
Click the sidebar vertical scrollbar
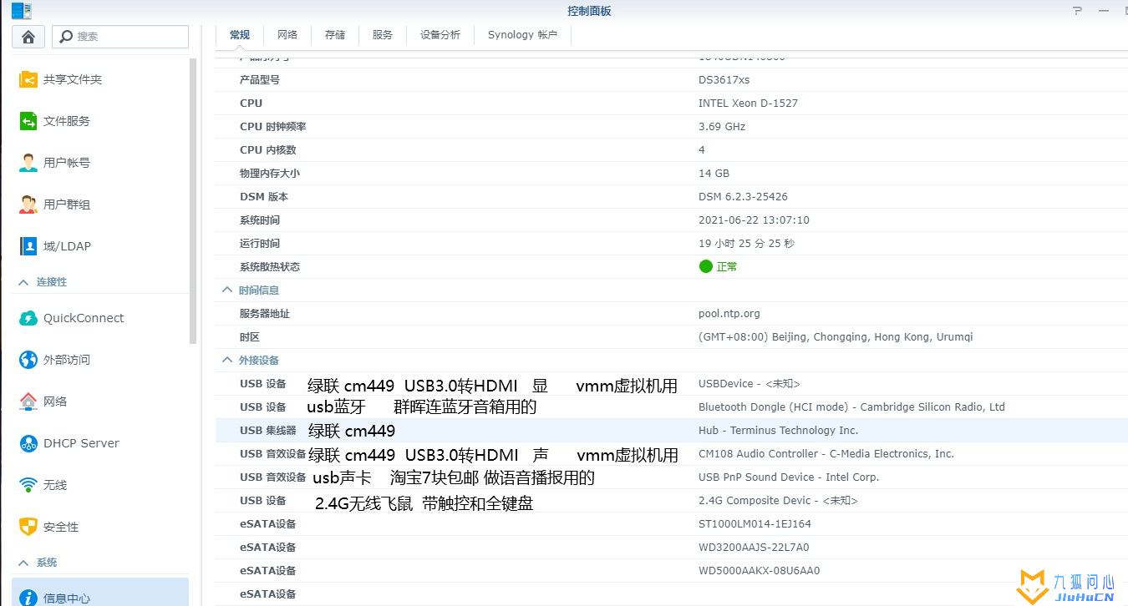click(194, 200)
